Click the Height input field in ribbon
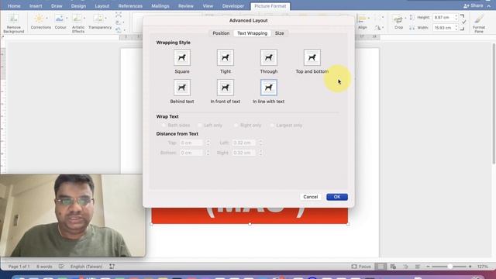The image size is (496, 279). [x=443, y=17]
